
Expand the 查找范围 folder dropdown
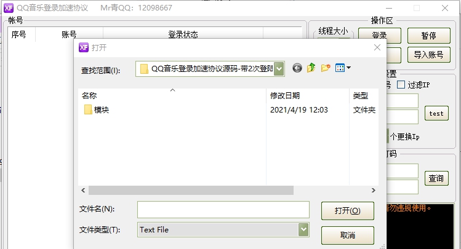click(x=279, y=69)
